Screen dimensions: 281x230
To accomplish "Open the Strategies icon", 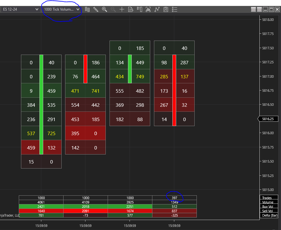I will click(x=166, y=9).
